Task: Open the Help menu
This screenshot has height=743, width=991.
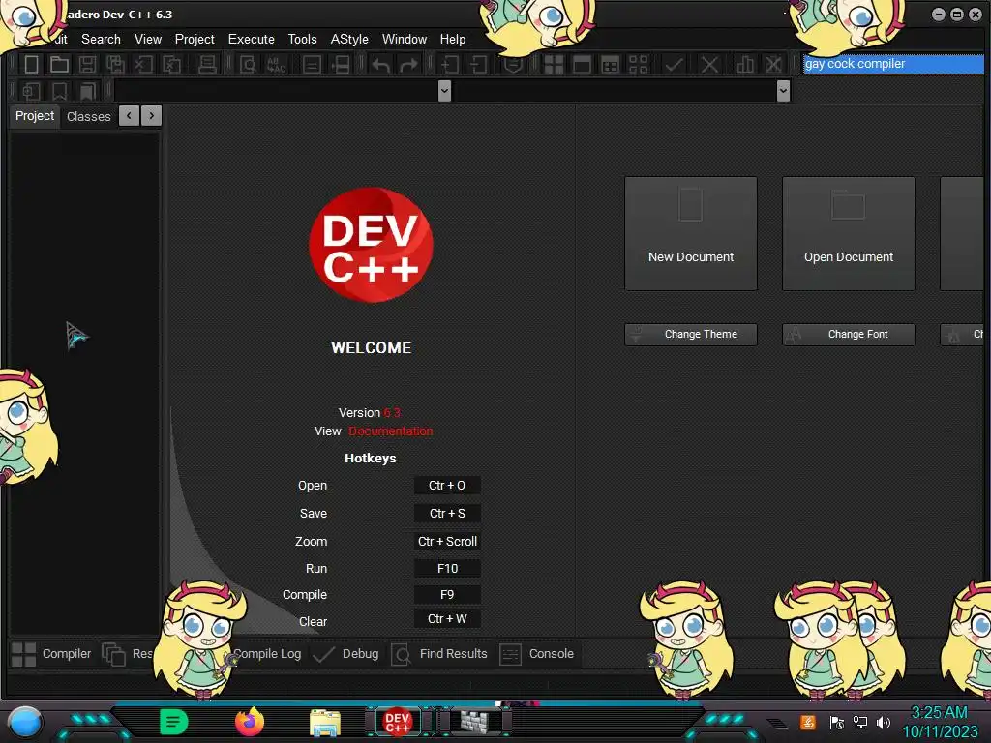Action: pos(453,39)
